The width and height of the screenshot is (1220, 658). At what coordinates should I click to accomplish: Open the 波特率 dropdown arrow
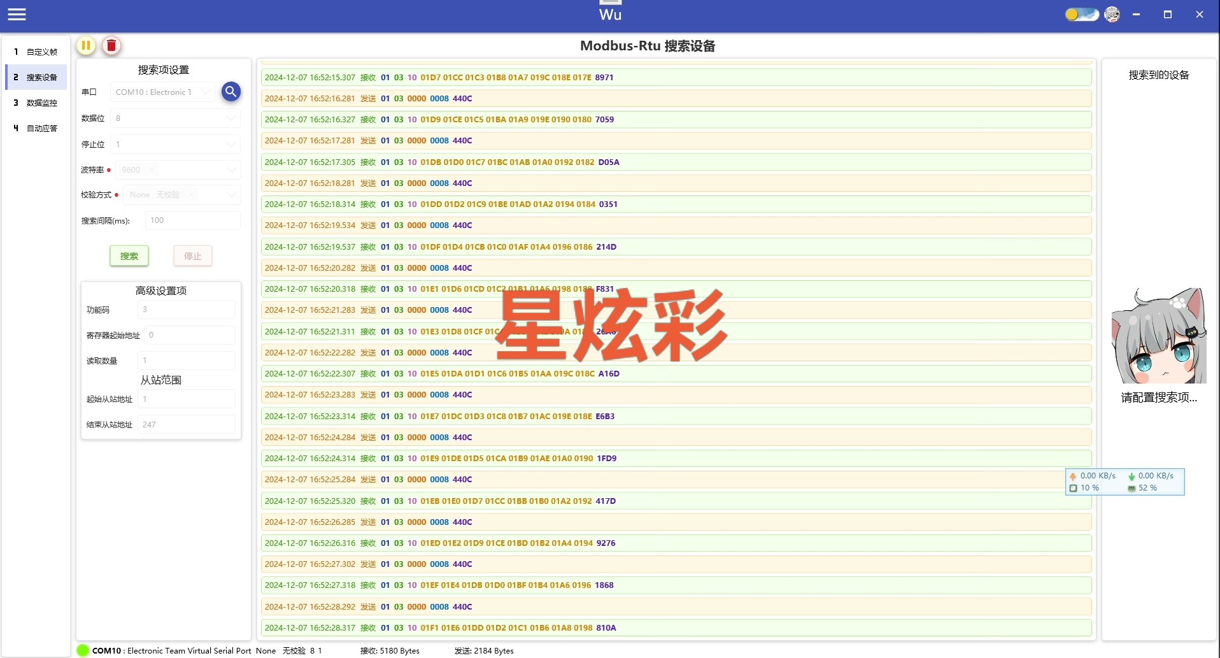[231, 170]
